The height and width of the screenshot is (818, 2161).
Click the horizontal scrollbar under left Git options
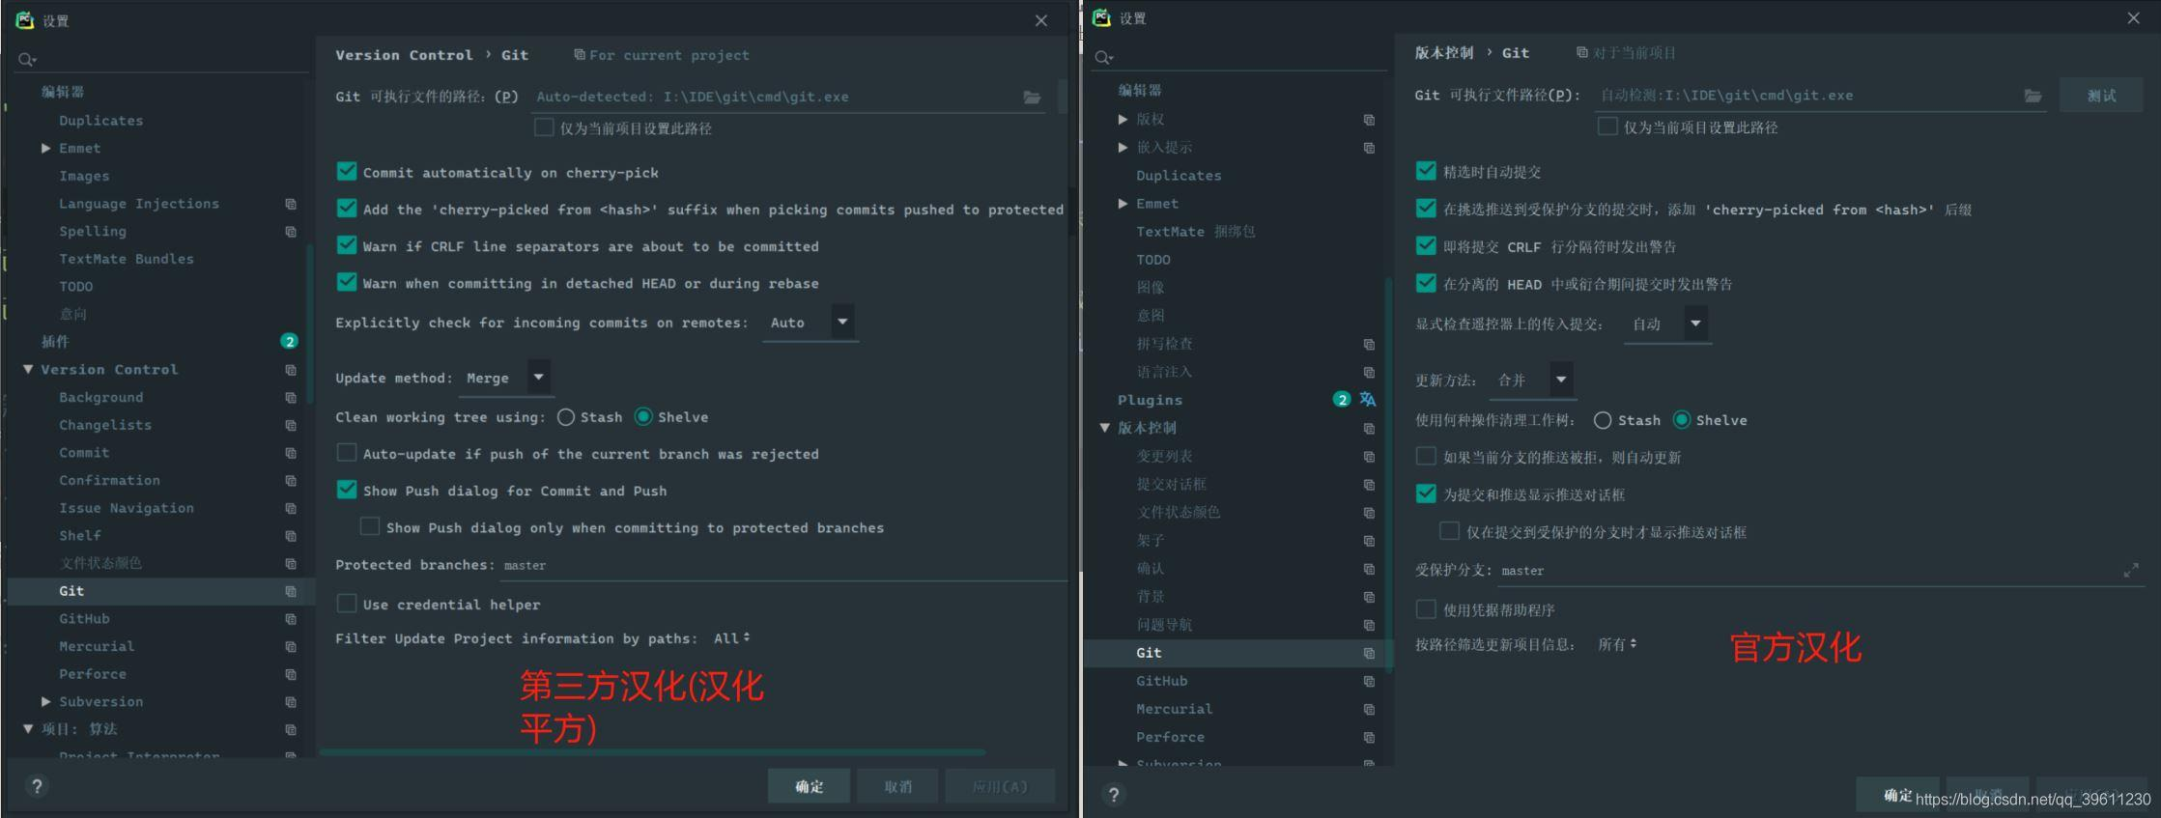652,751
